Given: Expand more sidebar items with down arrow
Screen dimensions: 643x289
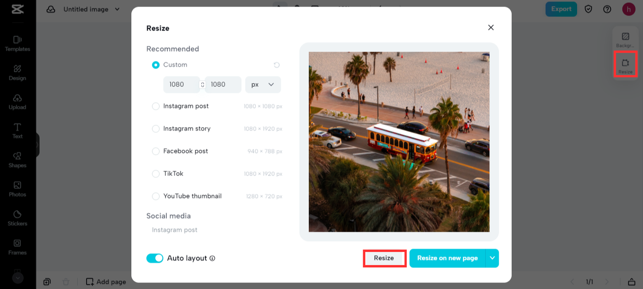Looking at the screenshot, I should [x=18, y=277].
